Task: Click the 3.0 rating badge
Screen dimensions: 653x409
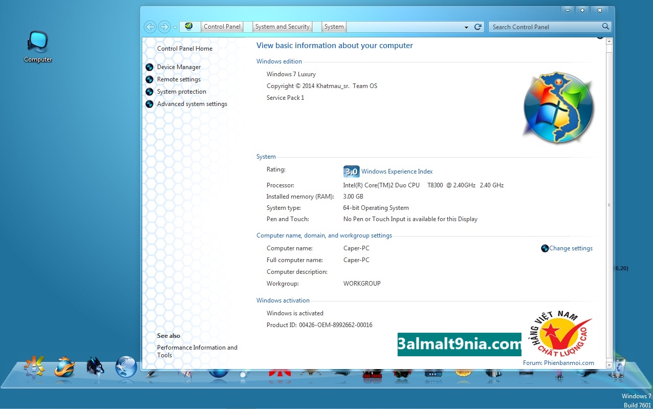Action: click(351, 171)
